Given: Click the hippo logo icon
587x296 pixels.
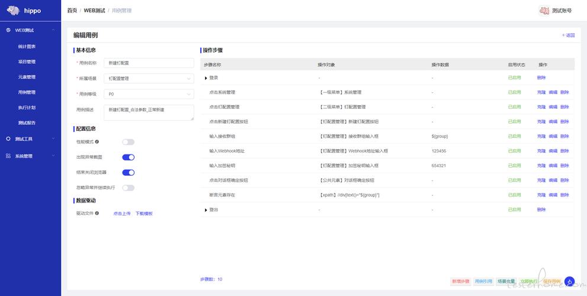Looking at the screenshot, I should (13, 11).
